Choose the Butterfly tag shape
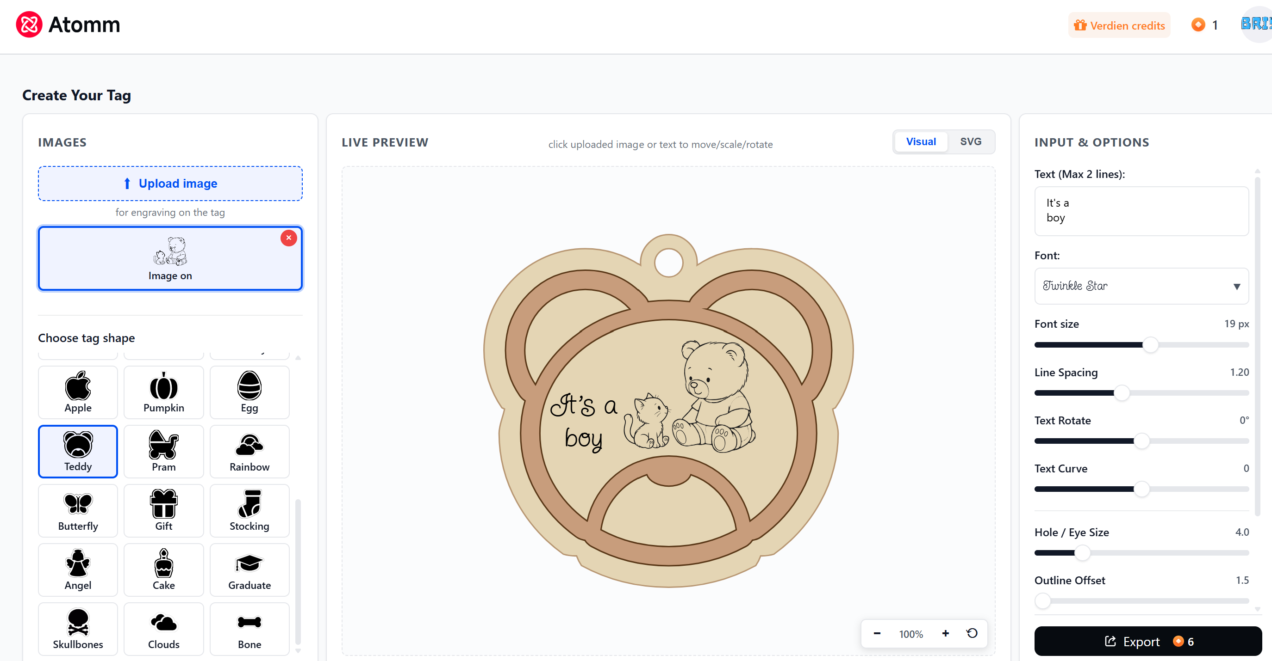Viewport: 1272px width, 661px height. coord(78,511)
